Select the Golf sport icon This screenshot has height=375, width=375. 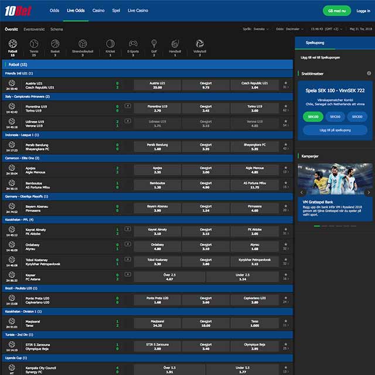[154, 44]
